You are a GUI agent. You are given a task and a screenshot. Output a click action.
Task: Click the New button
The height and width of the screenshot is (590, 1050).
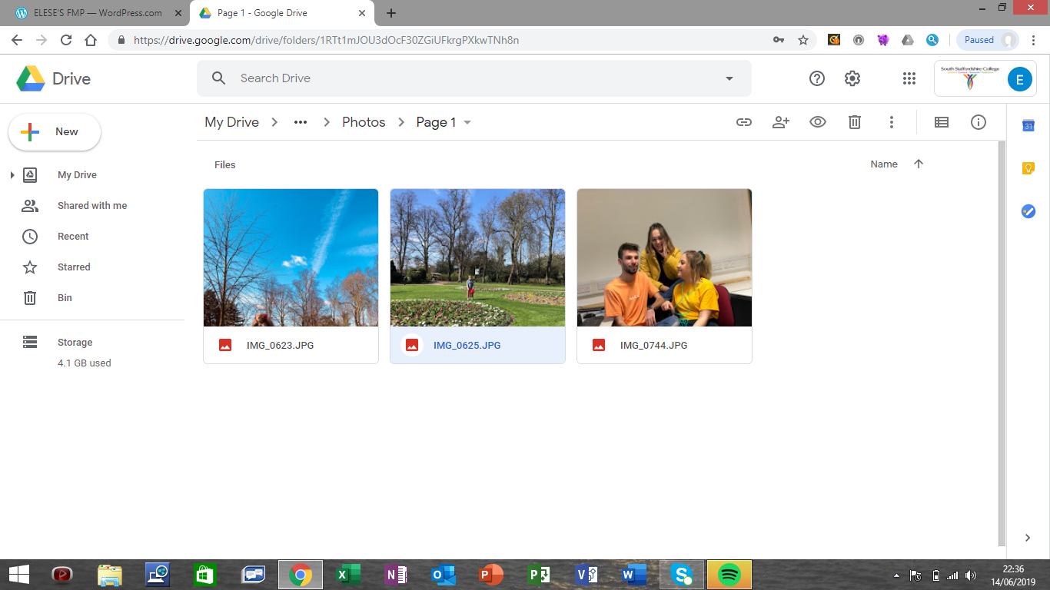[x=55, y=132]
